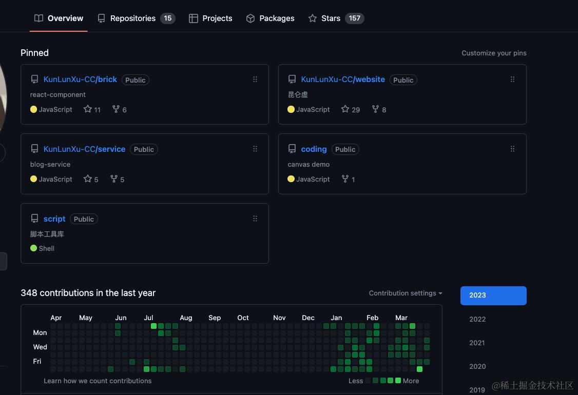View stargazers of website (29 stars)
578x395 pixels.
pyautogui.click(x=351, y=109)
